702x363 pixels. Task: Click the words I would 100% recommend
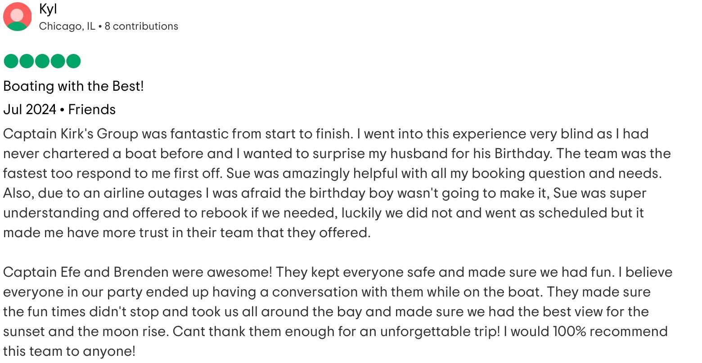[585, 332]
